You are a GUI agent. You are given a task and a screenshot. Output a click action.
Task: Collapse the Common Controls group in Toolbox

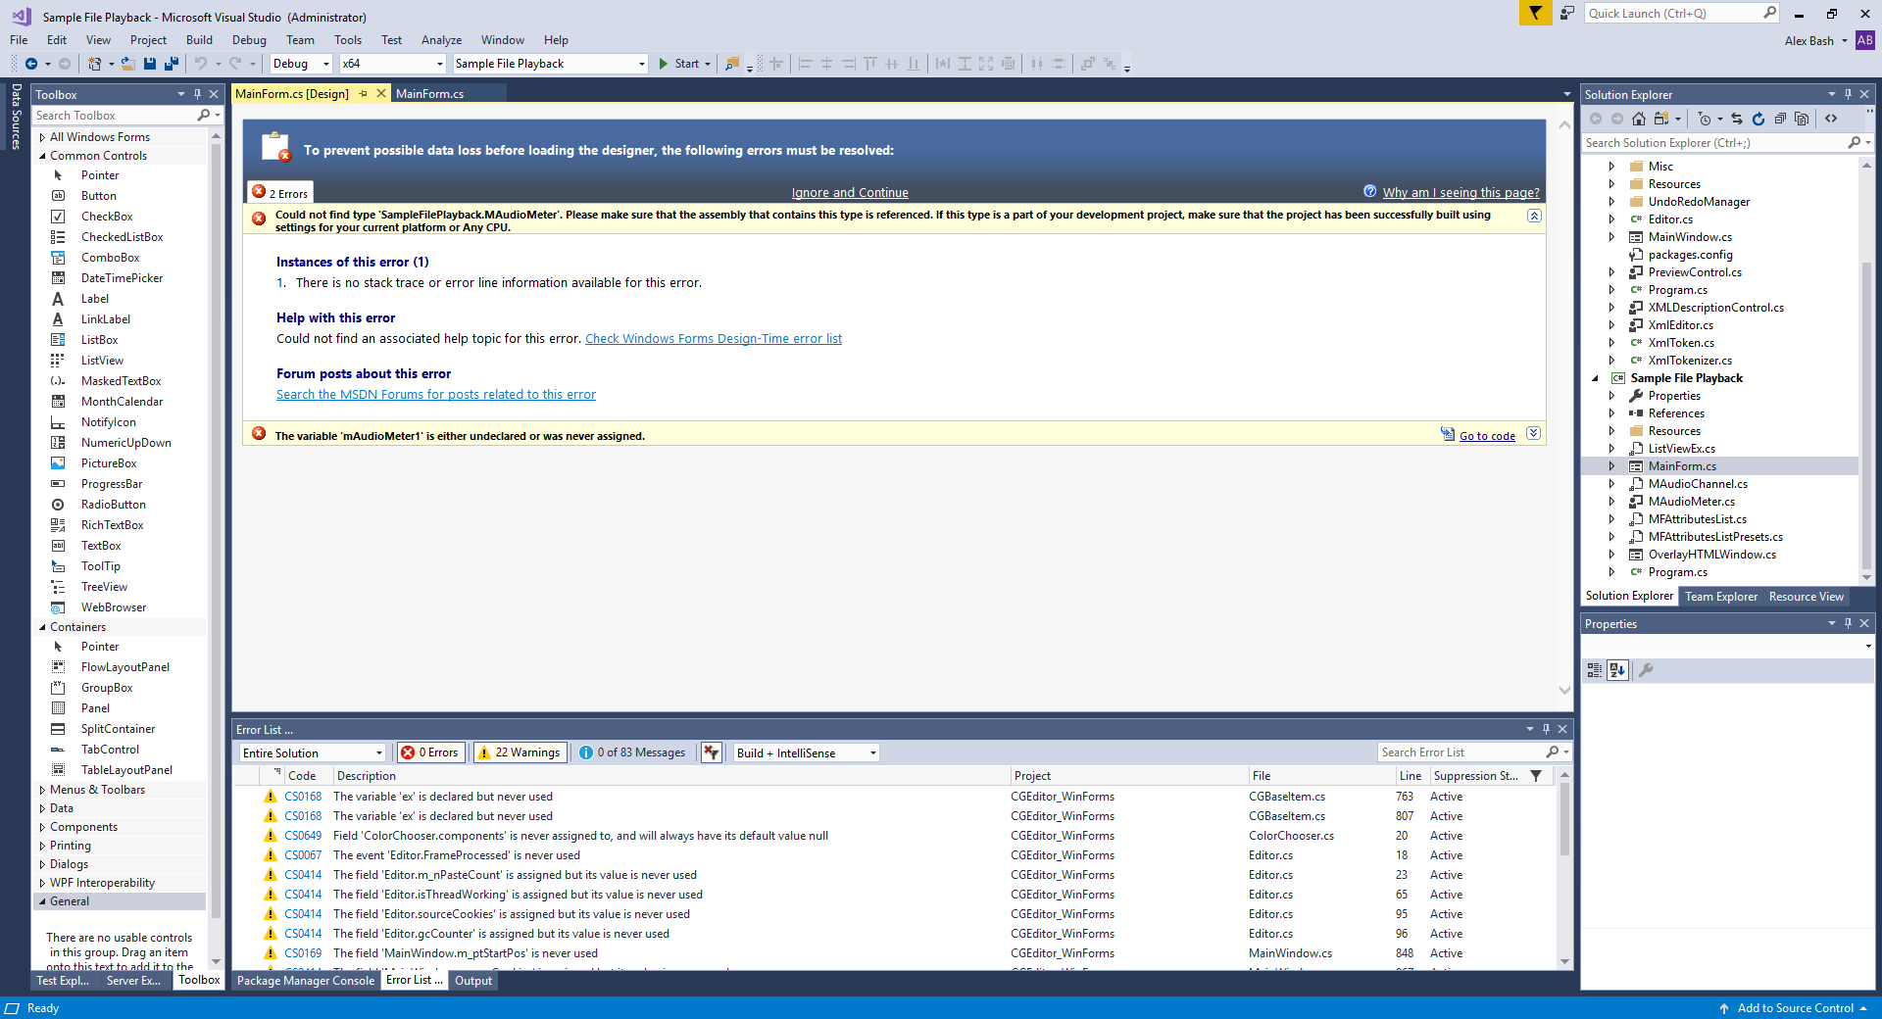click(42, 156)
